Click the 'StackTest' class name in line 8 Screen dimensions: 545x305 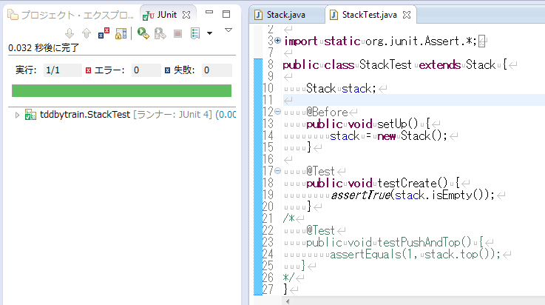385,64
